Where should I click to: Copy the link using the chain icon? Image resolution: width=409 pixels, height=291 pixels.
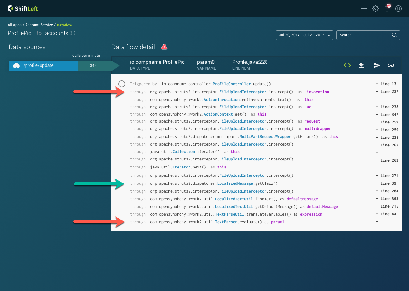[x=391, y=65]
